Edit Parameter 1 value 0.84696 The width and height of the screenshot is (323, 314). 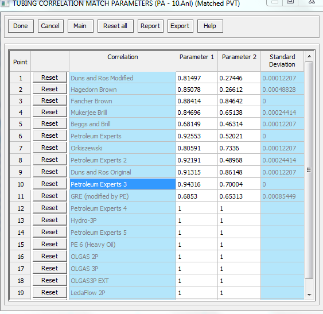(x=197, y=113)
